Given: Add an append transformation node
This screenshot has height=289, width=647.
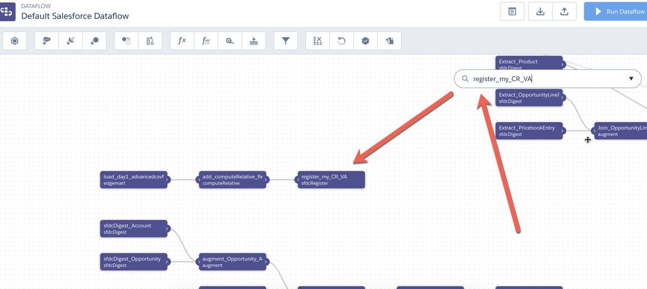Looking at the screenshot, I should pos(126,41).
